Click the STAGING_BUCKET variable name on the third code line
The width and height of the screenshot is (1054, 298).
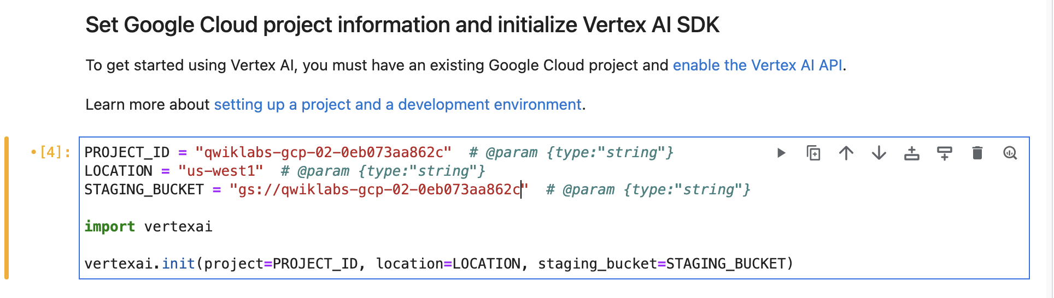[x=144, y=189]
